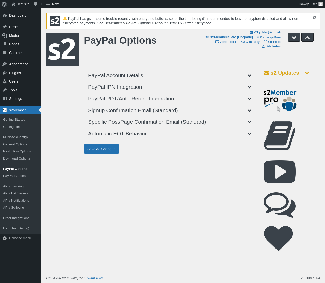Screen dimensions: 325x283
Task: Expand PayPal IPN Integration section
Action: [170, 87]
